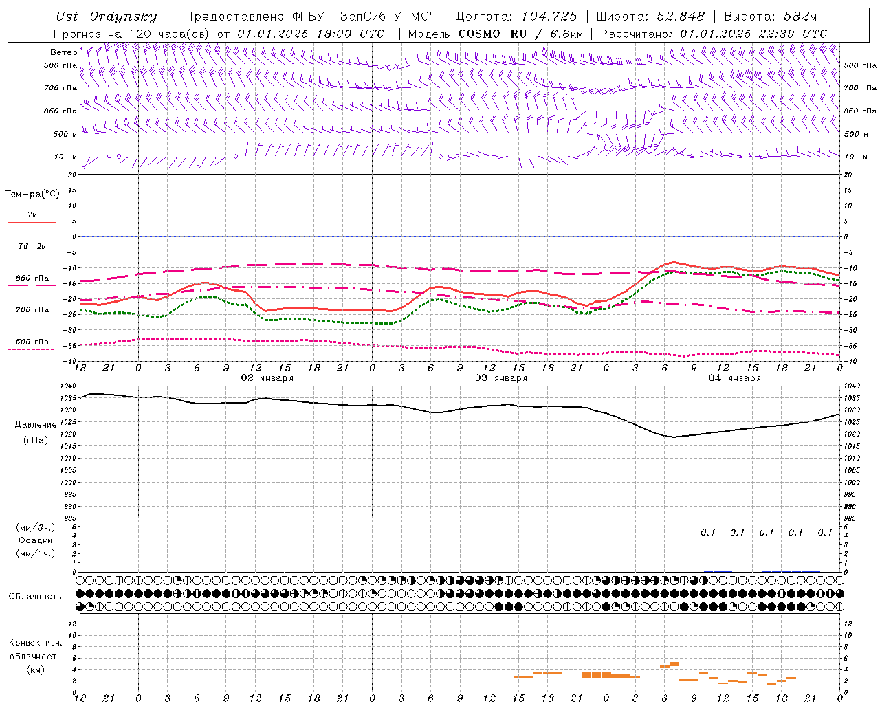The width and height of the screenshot is (880, 704).
Task: Click the Рассчитано: 01.01.2025 22:39 UTC text
Action: tap(714, 34)
